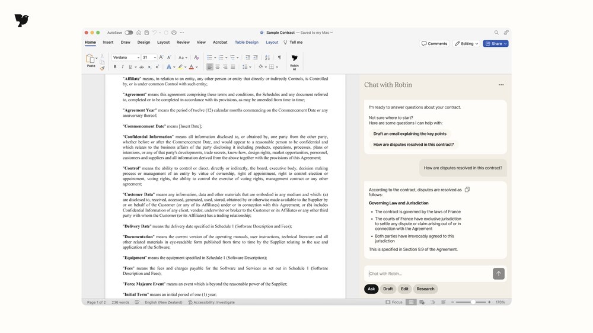Click the numbered list icon
This screenshot has width=593, height=333.
click(x=221, y=57)
